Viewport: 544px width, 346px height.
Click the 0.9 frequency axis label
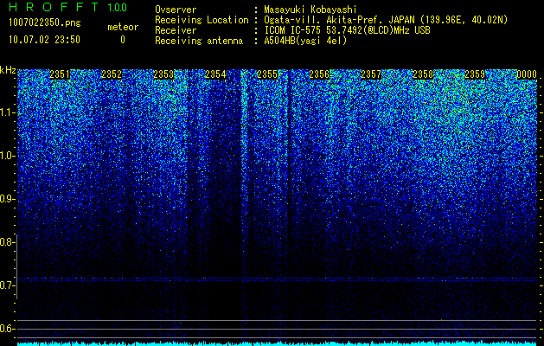pos(7,199)
